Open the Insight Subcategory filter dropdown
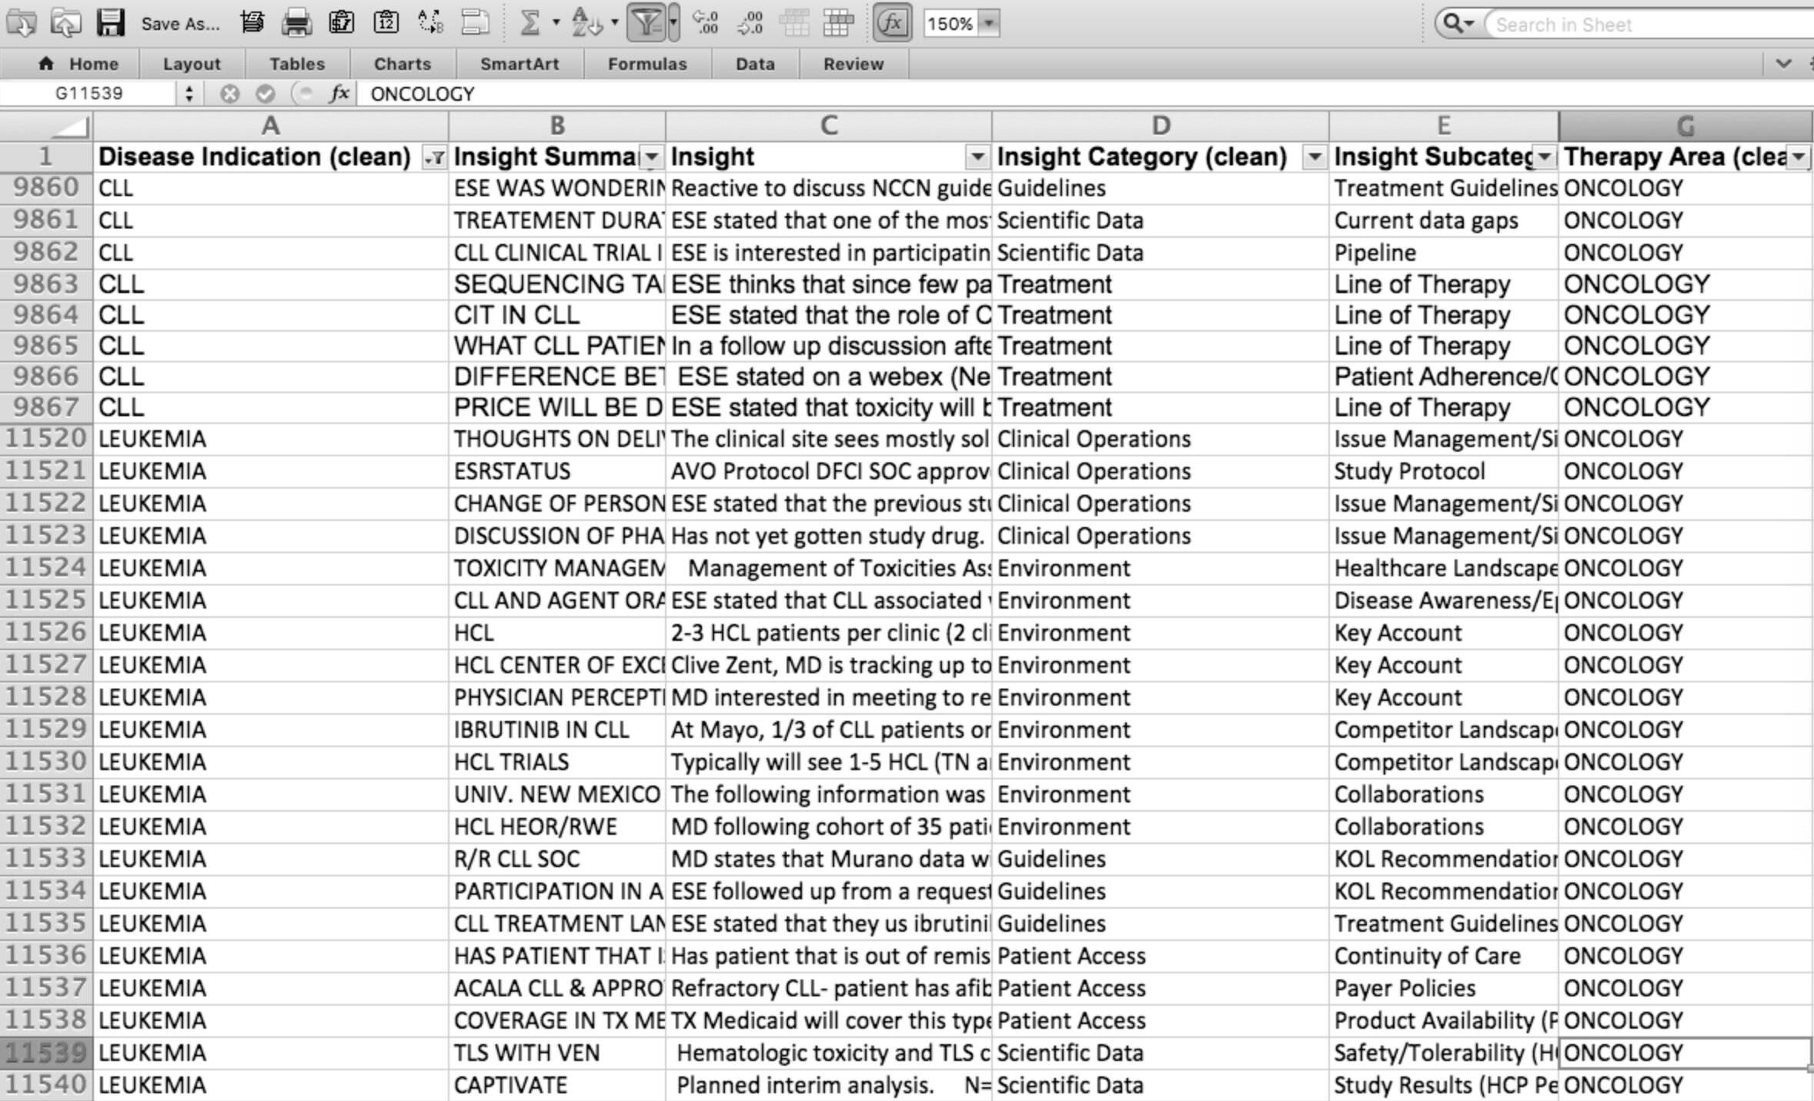1814x1101 pixels. [1545, 158]
